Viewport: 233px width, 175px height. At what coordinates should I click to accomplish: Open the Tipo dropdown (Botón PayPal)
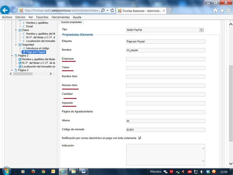165,30
